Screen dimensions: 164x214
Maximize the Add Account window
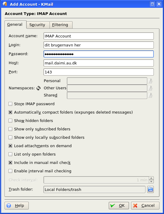[x=152, y=4]
